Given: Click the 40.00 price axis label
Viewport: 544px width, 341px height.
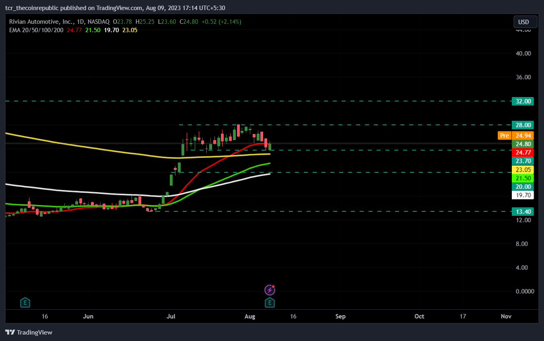Looking at the screenshot, I should click(x=523, y=54).
